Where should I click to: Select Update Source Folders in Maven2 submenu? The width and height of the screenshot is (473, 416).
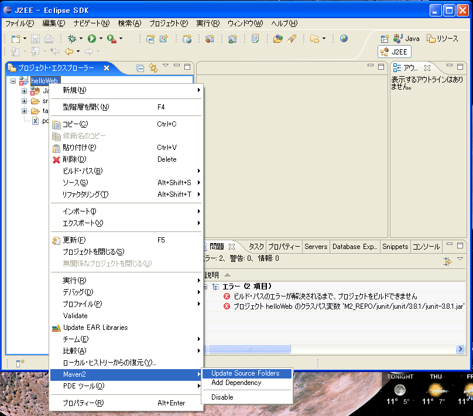(245, 373)
